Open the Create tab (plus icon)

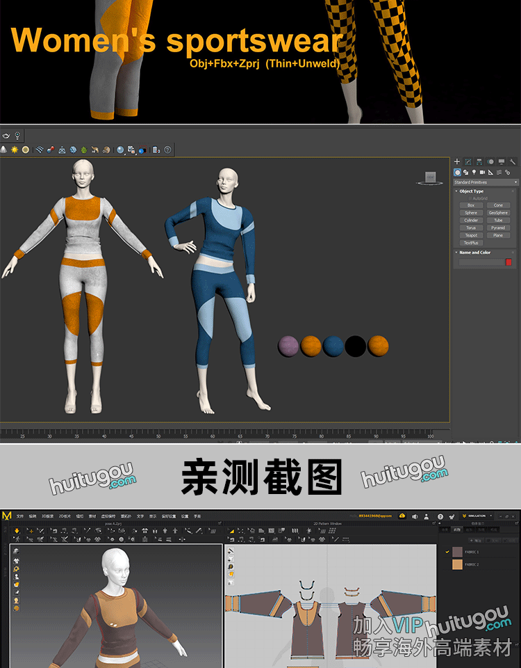point(457,161)
